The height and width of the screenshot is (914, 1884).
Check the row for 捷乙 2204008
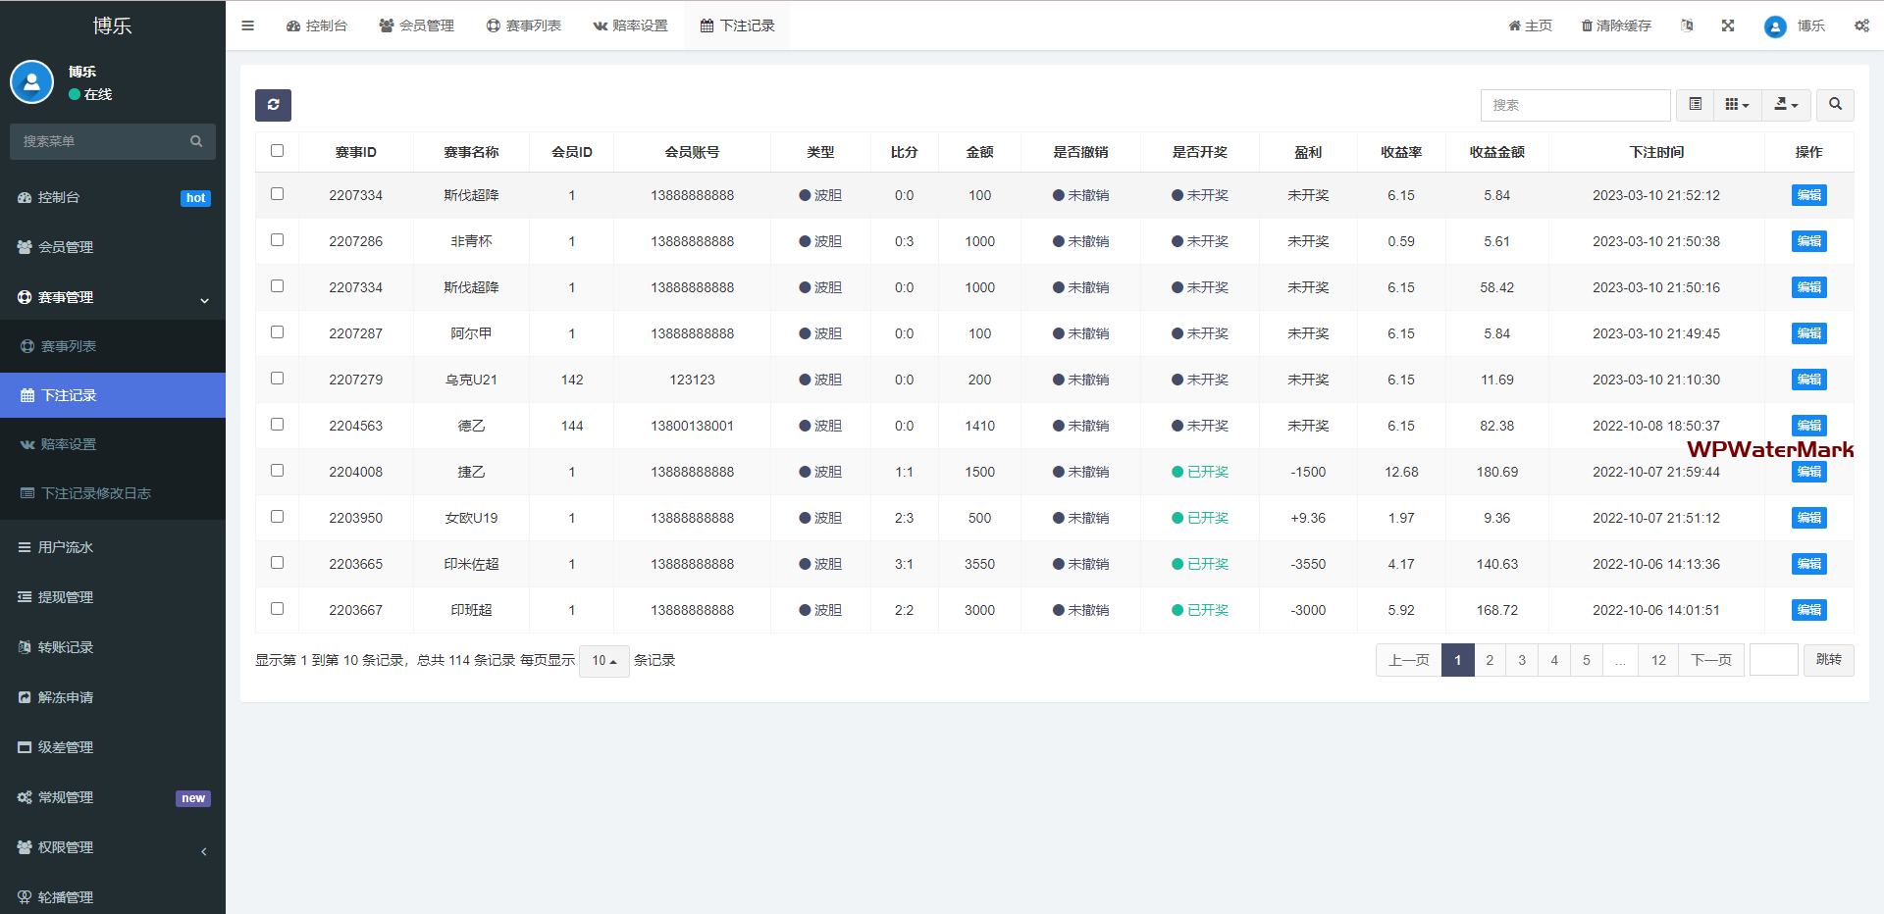277,471
